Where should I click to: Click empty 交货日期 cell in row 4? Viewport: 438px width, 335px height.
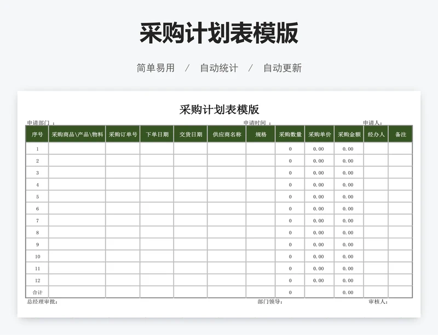coord(191,185)
